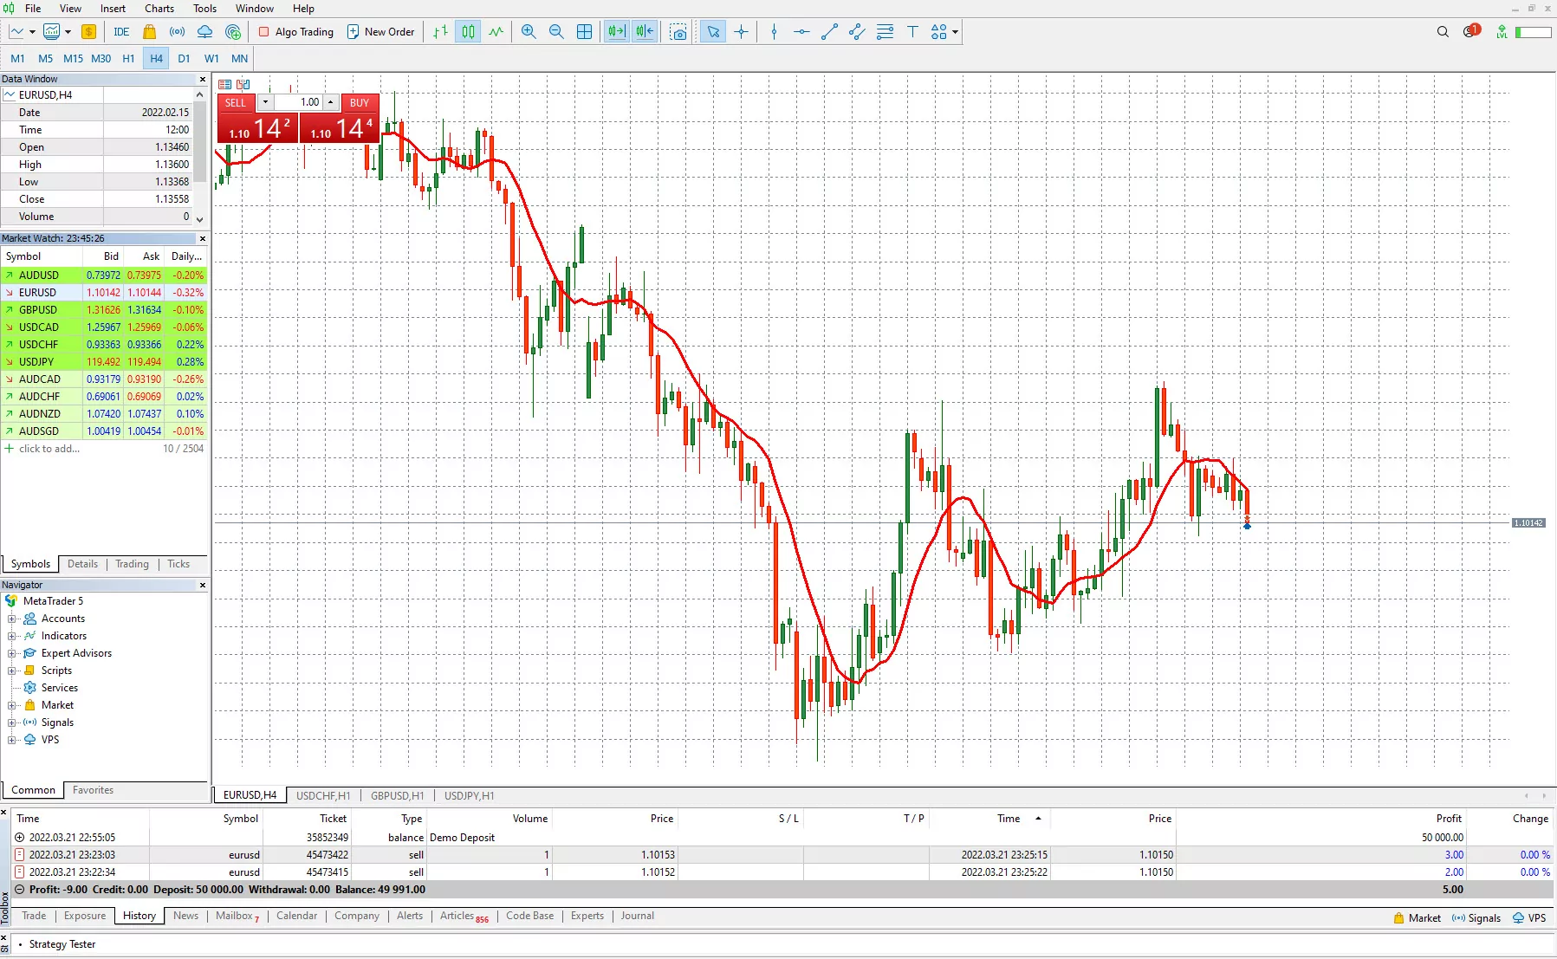Select the Text label tool

pyautogui.click(x=912, y=32)
